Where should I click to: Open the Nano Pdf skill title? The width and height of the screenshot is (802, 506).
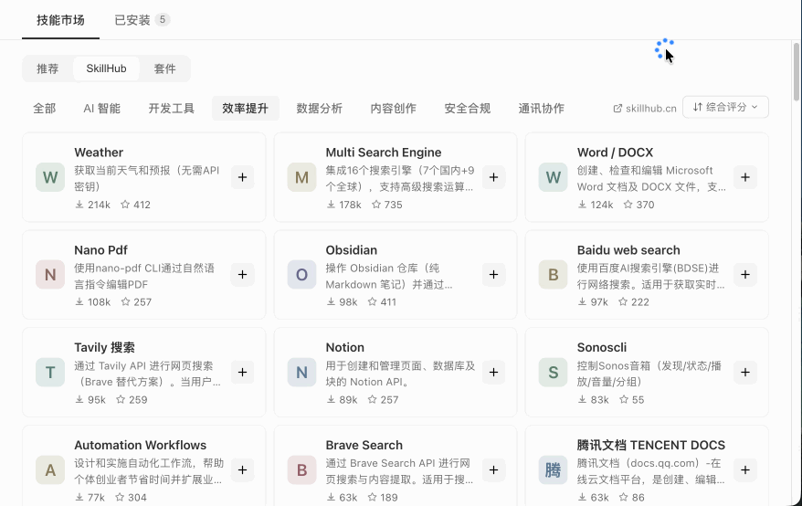pyautogui.click(x=100, y=250)
